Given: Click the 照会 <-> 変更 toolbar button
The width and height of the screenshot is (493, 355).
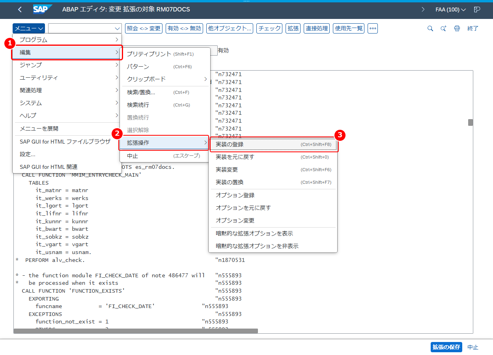Looking at the screenshot, I should tap(144, 28).
